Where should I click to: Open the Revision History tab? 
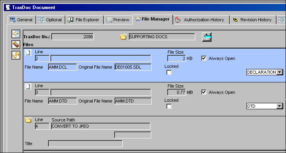click(x=253, y=20)
